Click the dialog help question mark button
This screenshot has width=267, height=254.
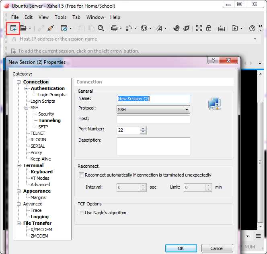pyautogui.click(x=214, y=60)
